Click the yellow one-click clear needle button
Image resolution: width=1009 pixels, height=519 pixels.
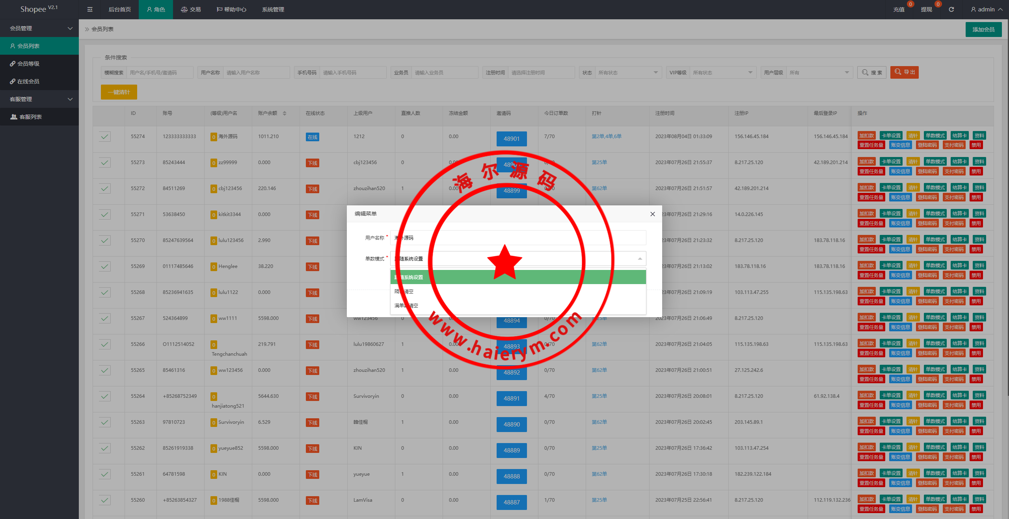pos(119,92)
